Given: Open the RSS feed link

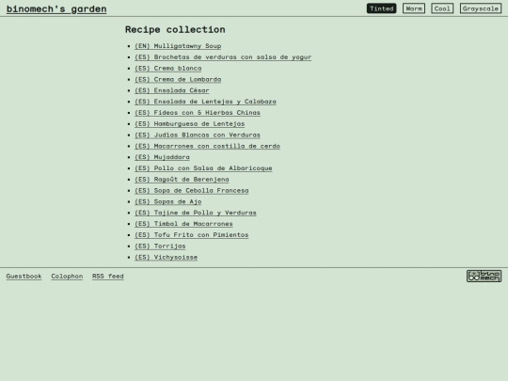Looking at the screenshot, I should 108,276.
